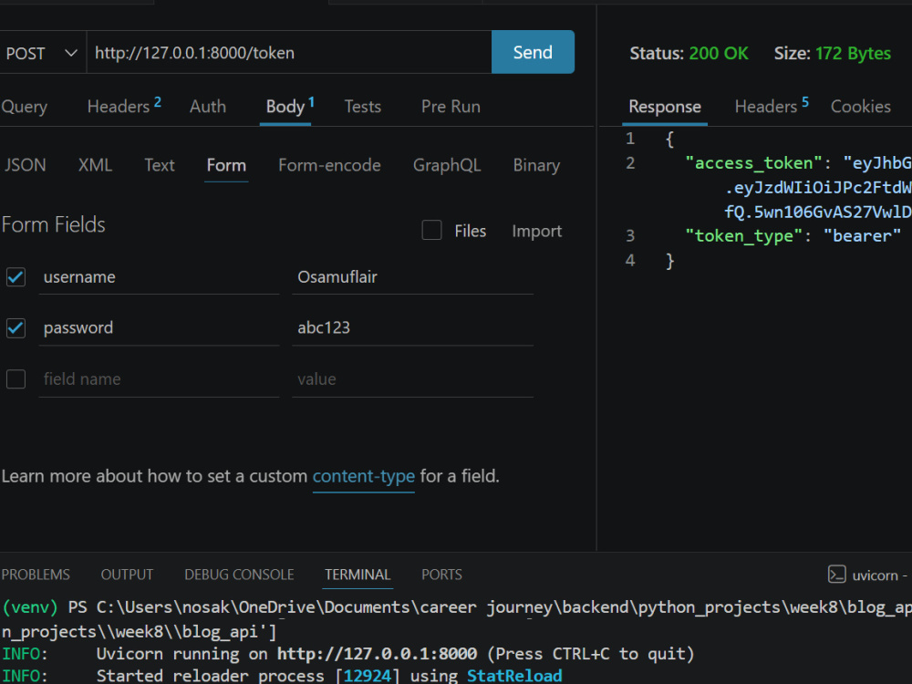Check the empty field name checkbox
This screenshot has height=684, width=912.
coord(16,379)
